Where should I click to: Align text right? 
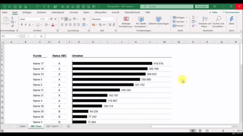click(70, 25)
